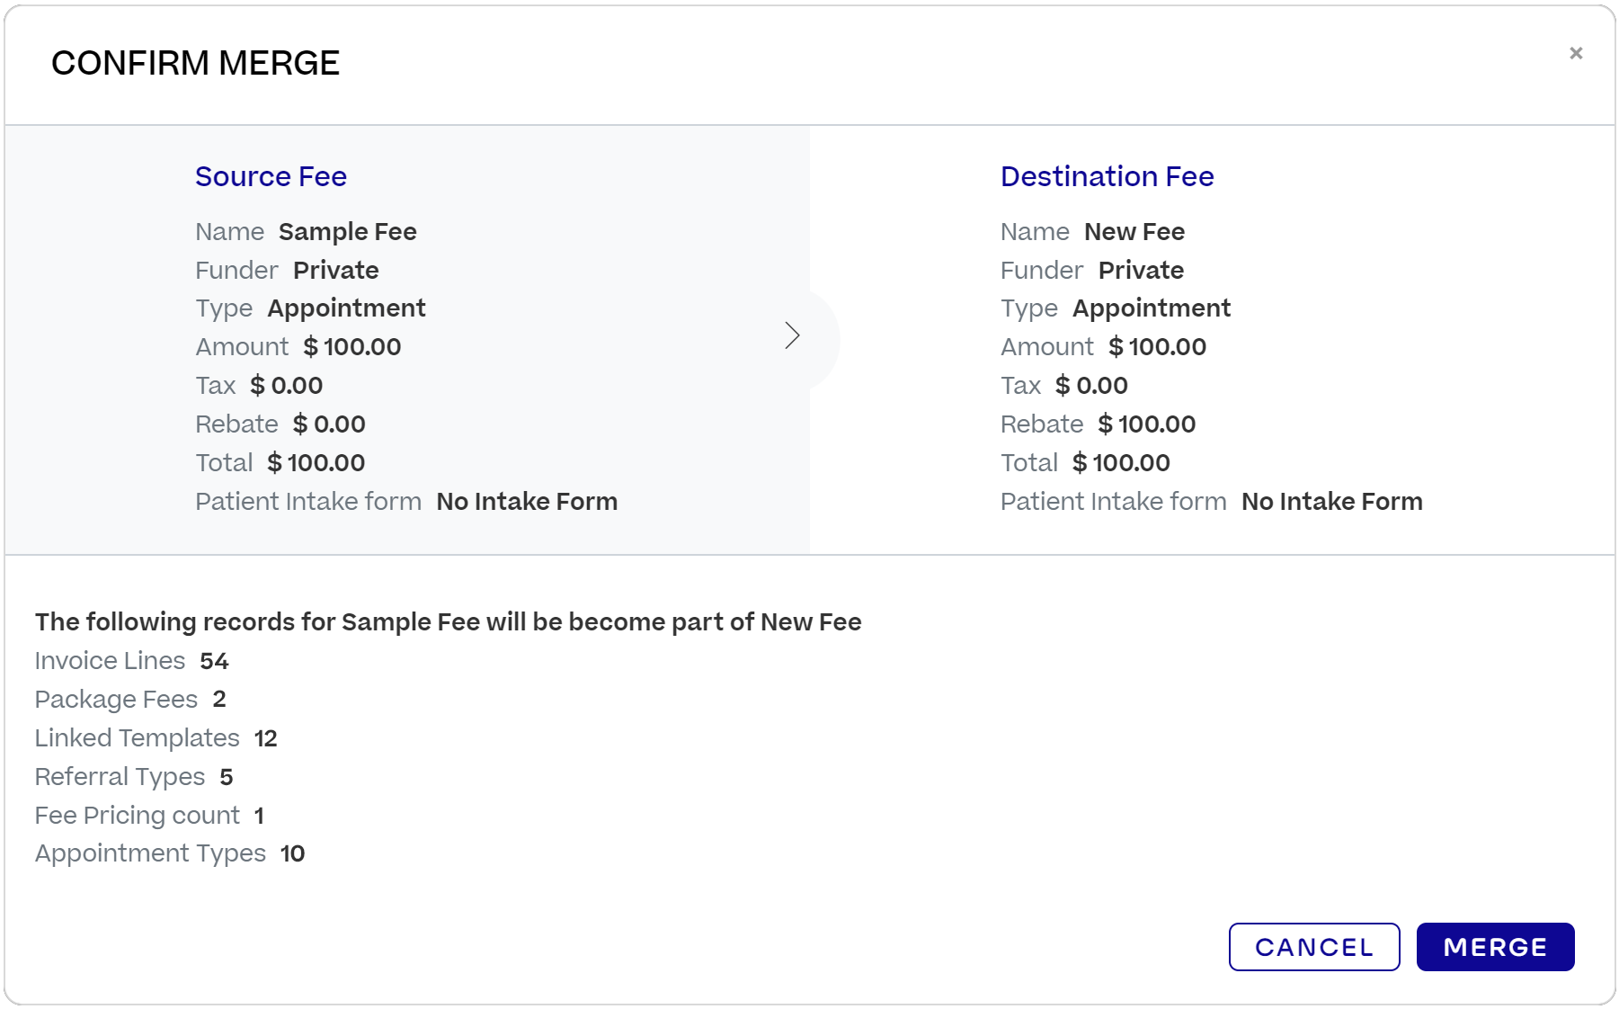Select the Source Fee heading
This screenshot has width=1619, height=1009.
click(x=271, y=176)
